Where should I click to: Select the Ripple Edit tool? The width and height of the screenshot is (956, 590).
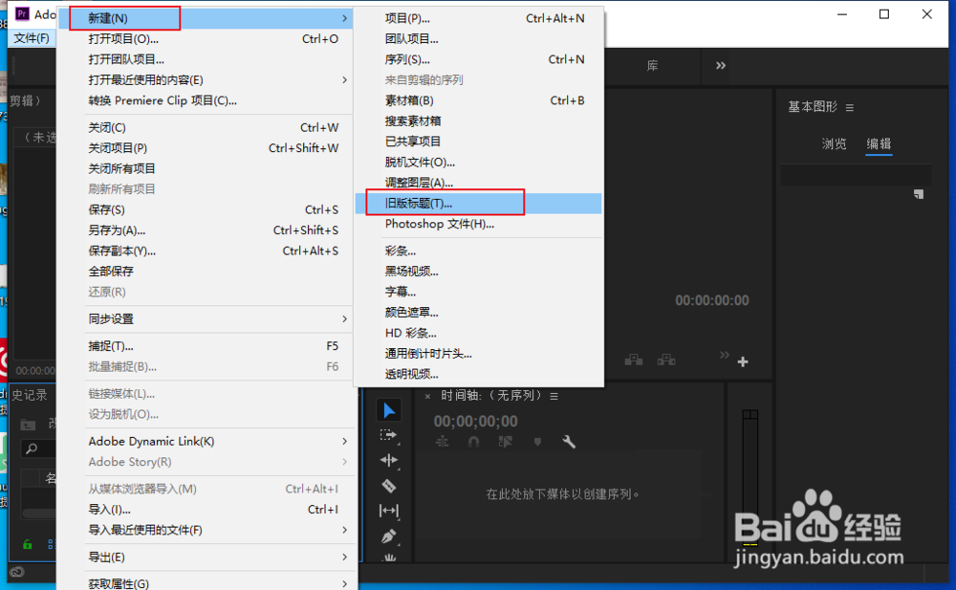click(388, 461)
